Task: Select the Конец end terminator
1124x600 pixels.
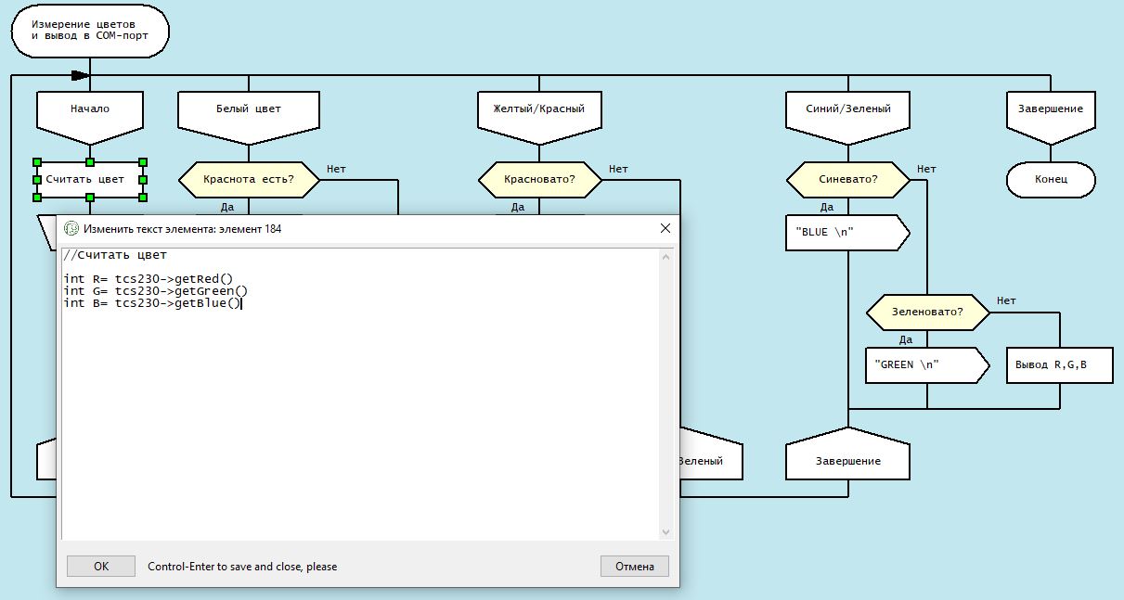Action: (1052, 179)
